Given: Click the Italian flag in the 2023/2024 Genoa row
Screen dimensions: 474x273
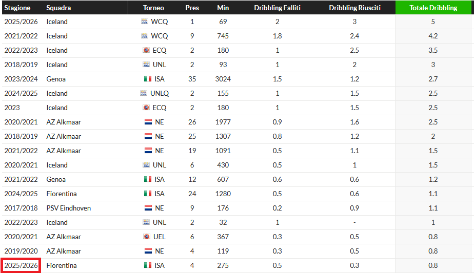Looking at the screenshot, I should coord(148,79).
